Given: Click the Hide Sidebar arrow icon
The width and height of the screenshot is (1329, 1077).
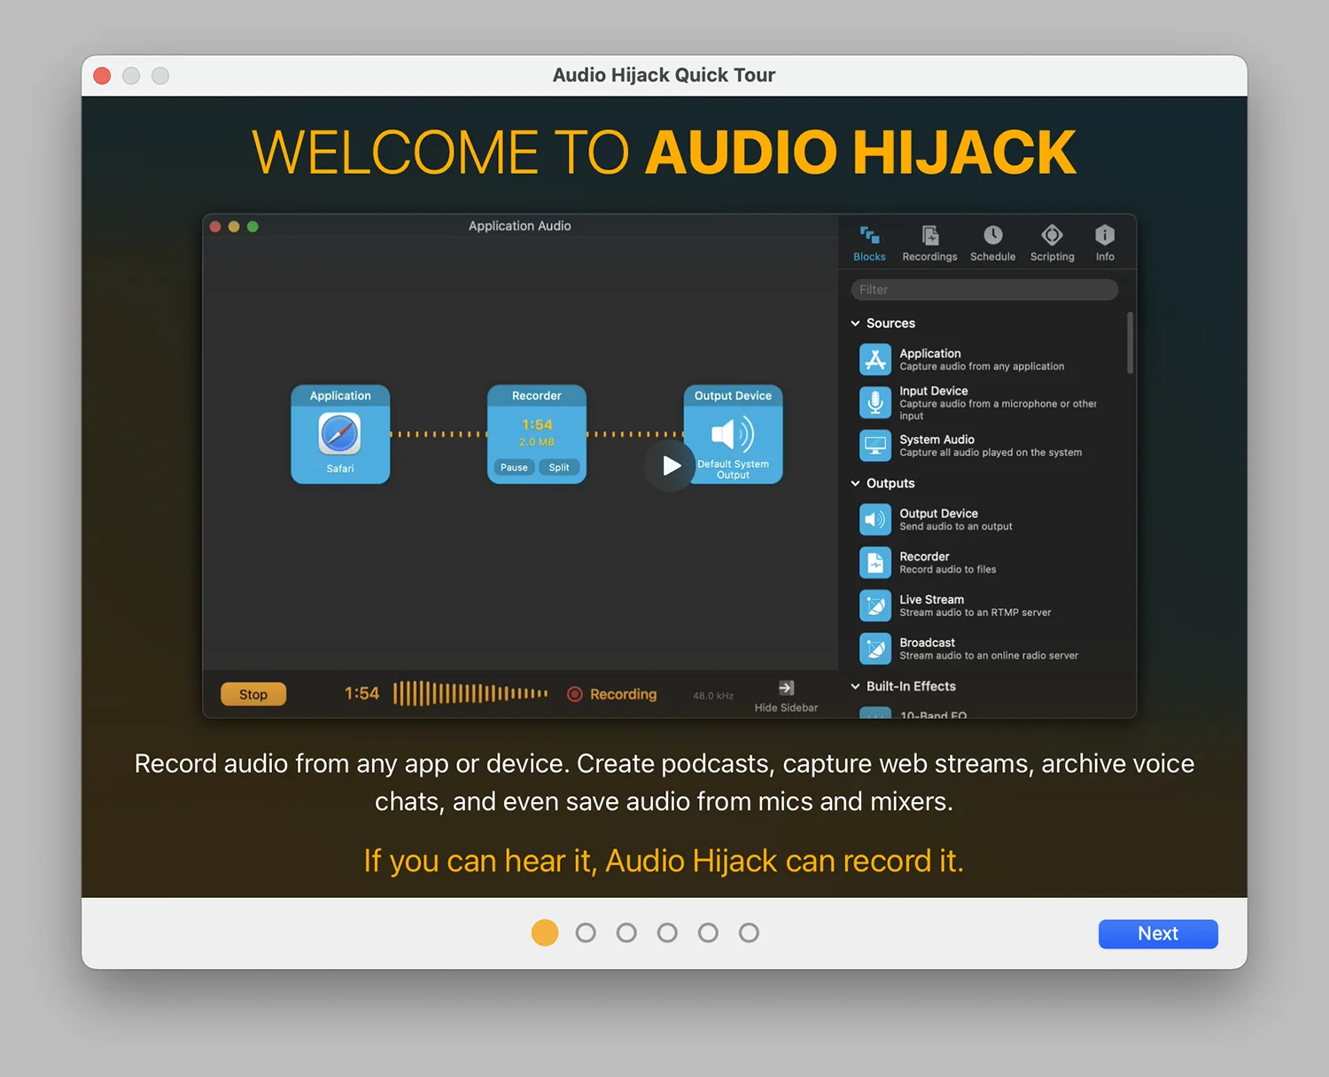Looking at the screenshot, I should point(786,688).
